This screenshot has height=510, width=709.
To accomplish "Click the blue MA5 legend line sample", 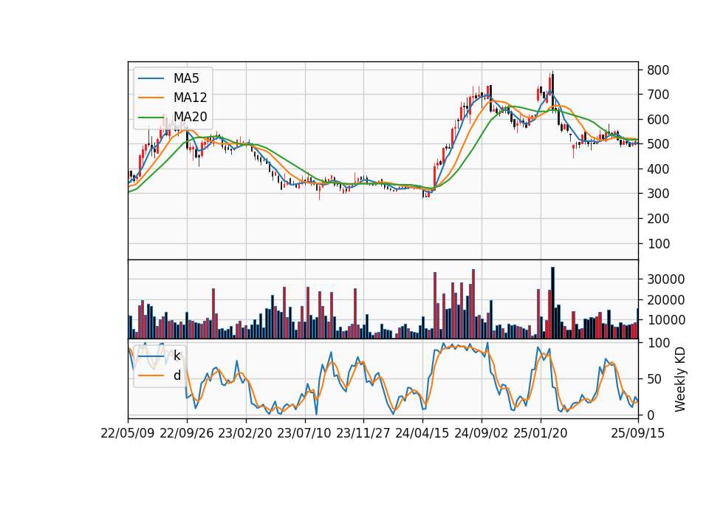I will click(x=151, y=78).
